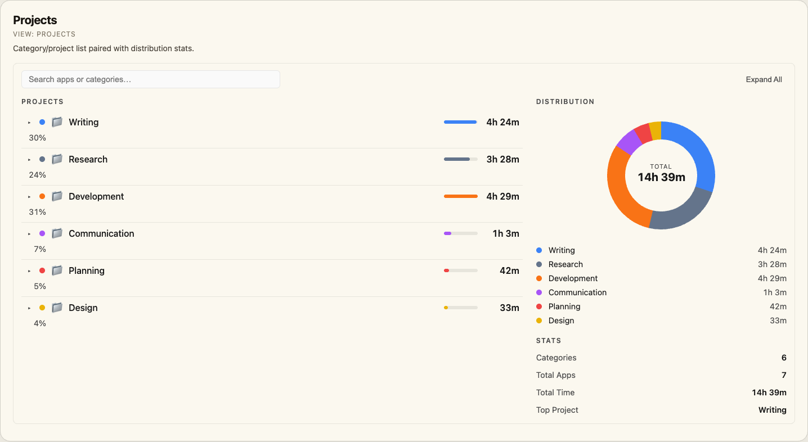Click the purple Communication segment of donut chart
Viewport: 808px width, 442px height.
click(630, 143)
